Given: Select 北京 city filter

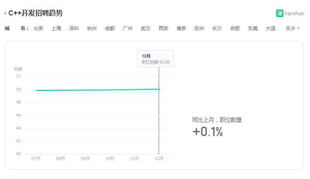Looking at the screenshot, I should (x=38, y=28).
